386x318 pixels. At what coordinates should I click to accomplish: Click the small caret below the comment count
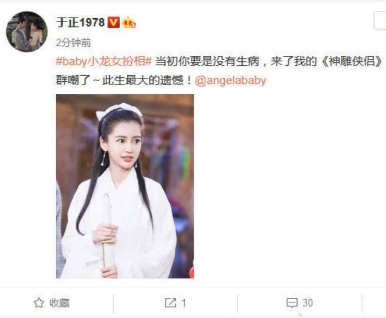[x=299, y=315]
